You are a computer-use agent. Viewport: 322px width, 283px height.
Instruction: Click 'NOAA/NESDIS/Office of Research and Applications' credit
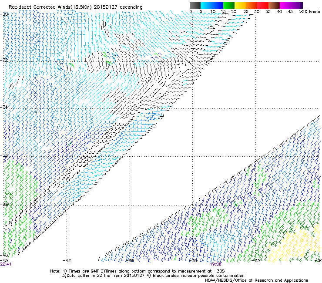(256, 280)
